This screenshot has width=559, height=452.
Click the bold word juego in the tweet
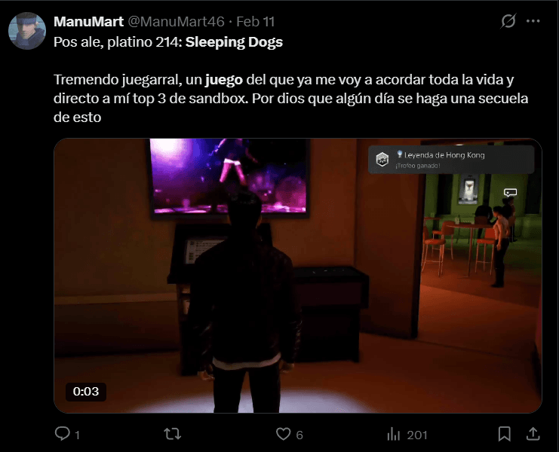point(224,80)
